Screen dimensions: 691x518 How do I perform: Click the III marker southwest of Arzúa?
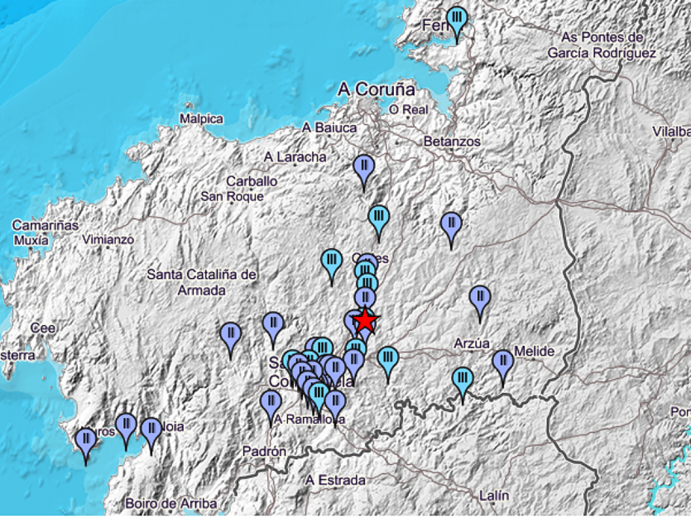pos(462,379)
